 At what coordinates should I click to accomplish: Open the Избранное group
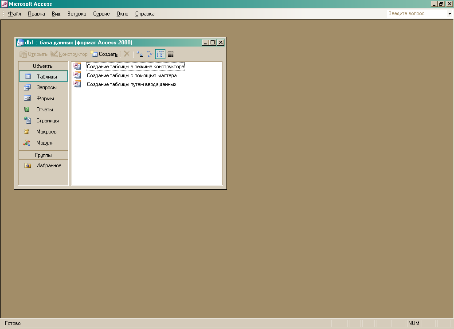coord(43,165)
